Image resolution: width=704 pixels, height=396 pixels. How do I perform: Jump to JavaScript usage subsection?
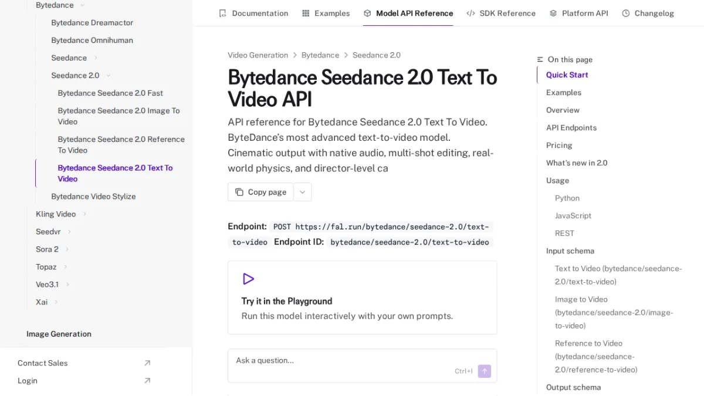coord(573,216)
